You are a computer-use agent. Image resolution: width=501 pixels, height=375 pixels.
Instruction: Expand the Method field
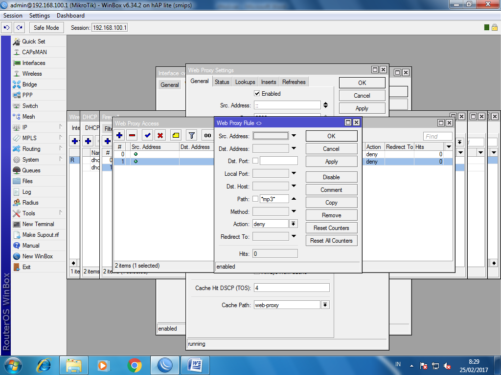click(294, 211)
